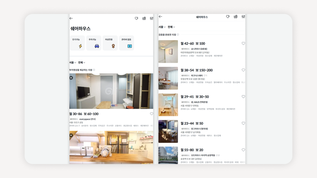Like the 피크닉스테이 listing with its heart
The height and width of the screenshot is (178, 317).
(x=243, y=70)
